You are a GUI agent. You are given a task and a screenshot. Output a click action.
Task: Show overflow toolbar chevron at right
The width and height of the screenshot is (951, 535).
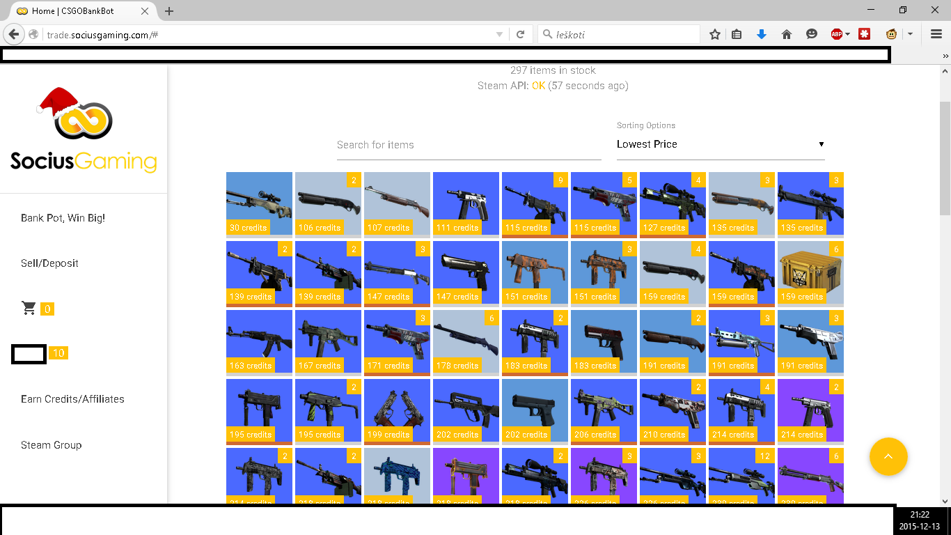[x=945, y=56]
